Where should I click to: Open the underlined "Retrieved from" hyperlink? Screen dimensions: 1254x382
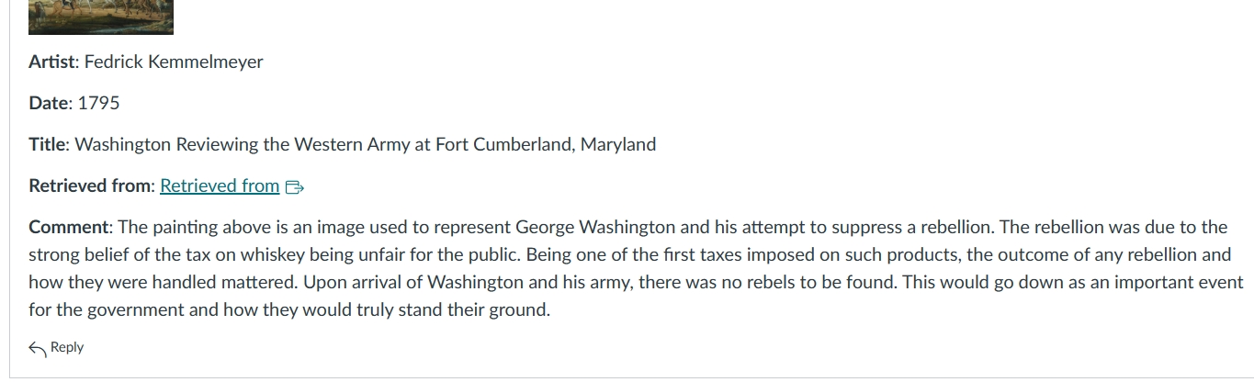pyautogui.click(x=220, y=185)
